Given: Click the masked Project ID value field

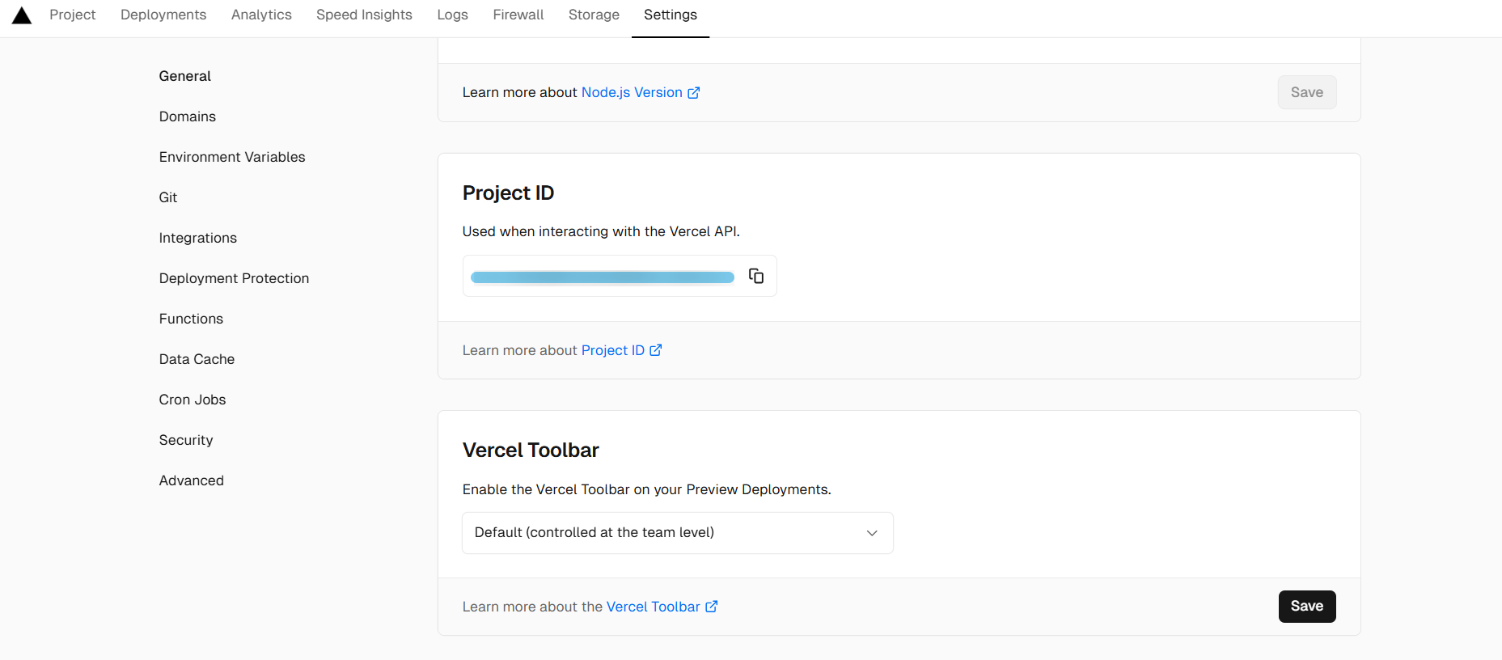Looking at the screenshot, I should pyautogui.click(x=603, y=277).
